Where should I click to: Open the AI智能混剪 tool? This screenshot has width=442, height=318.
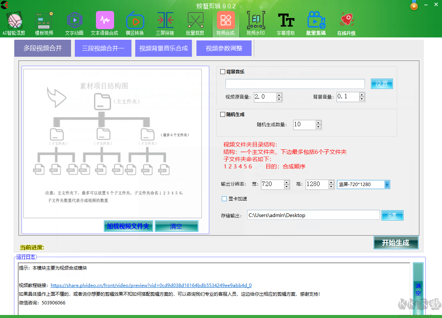(x=13, y=21)
